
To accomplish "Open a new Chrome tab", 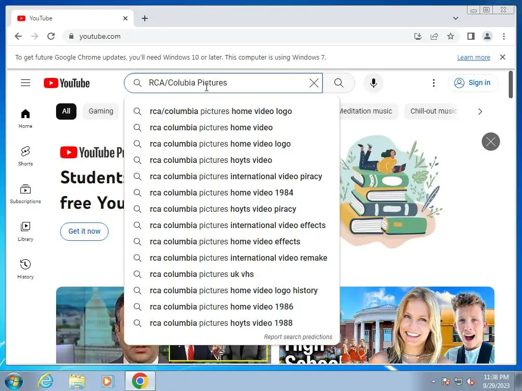I will click(144, 18).
